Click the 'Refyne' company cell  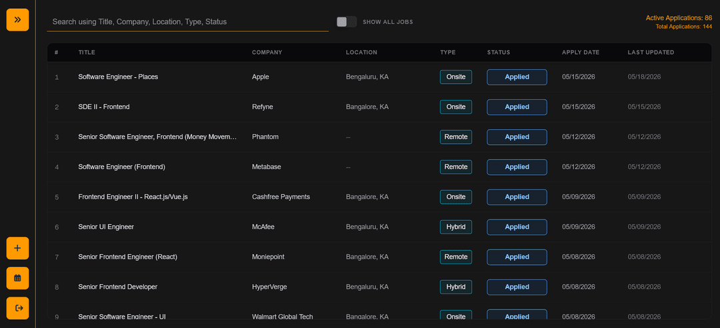262,106
